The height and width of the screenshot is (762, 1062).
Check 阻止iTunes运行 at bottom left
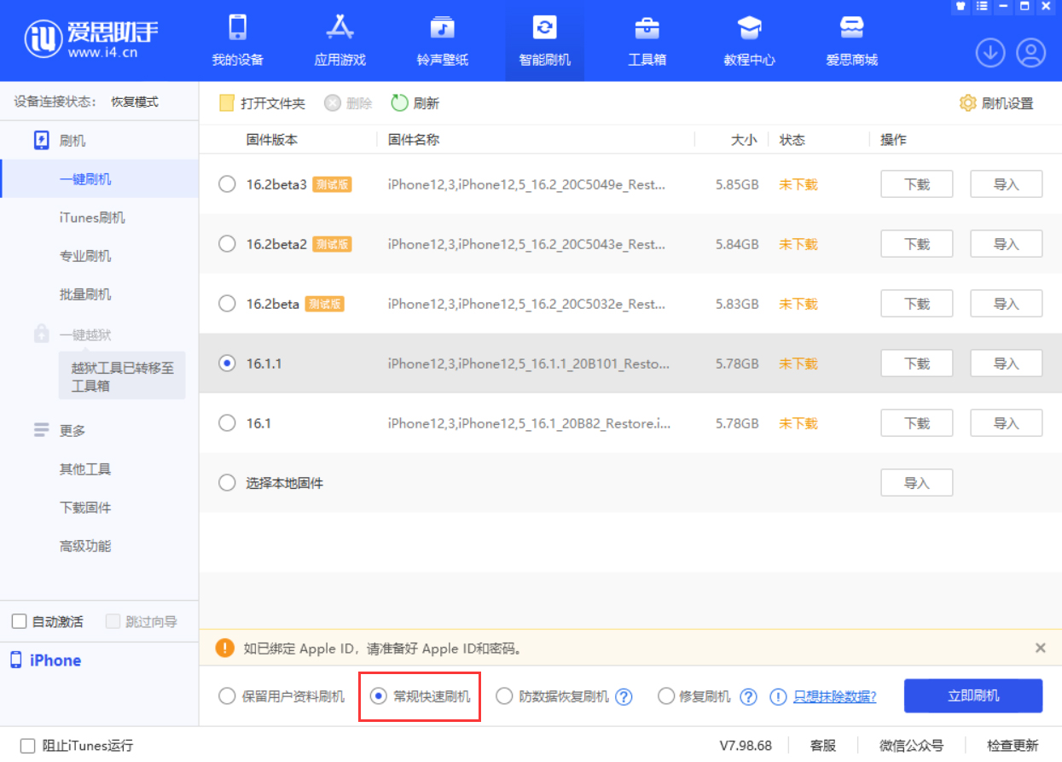[28, 745]
